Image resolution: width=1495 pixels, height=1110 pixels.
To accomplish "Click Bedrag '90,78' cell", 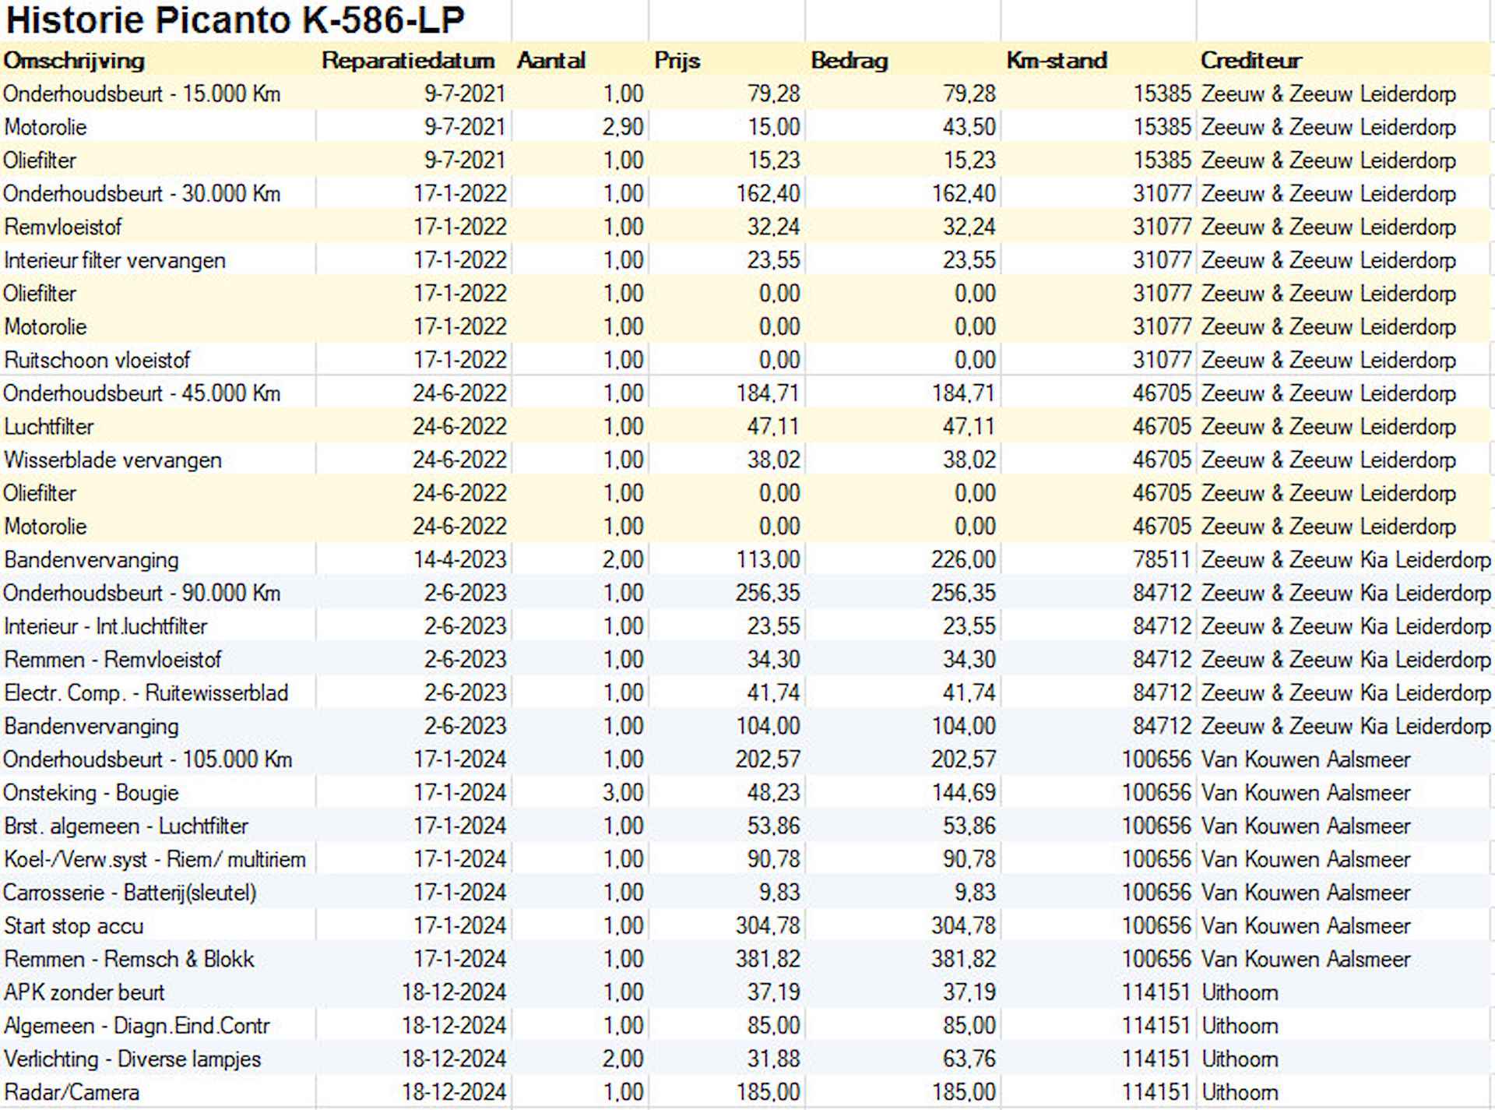I will pos(969,860).
